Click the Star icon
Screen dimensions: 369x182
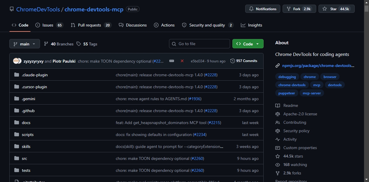pos(325,9)
